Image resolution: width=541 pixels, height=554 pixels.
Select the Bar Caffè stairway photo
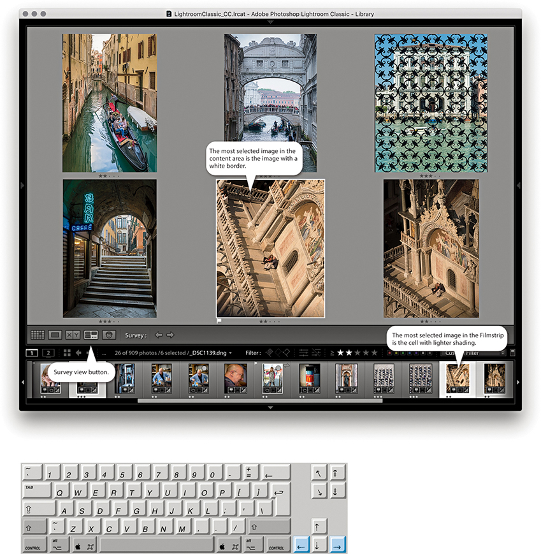point(110,249)
